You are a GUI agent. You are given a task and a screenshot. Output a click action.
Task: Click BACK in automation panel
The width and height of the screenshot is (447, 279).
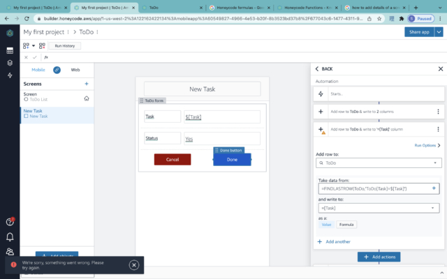pyautogui.click(x=324, y=69)
